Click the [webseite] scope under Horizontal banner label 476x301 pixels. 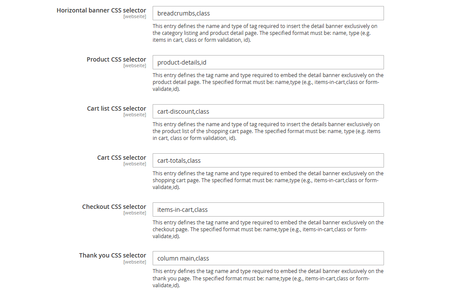coord(135,17)
